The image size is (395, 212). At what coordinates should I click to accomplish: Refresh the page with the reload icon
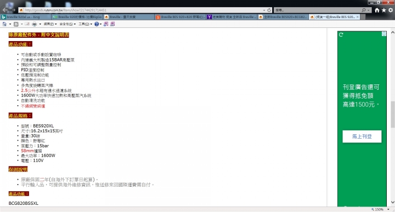[x=269, y=10]
